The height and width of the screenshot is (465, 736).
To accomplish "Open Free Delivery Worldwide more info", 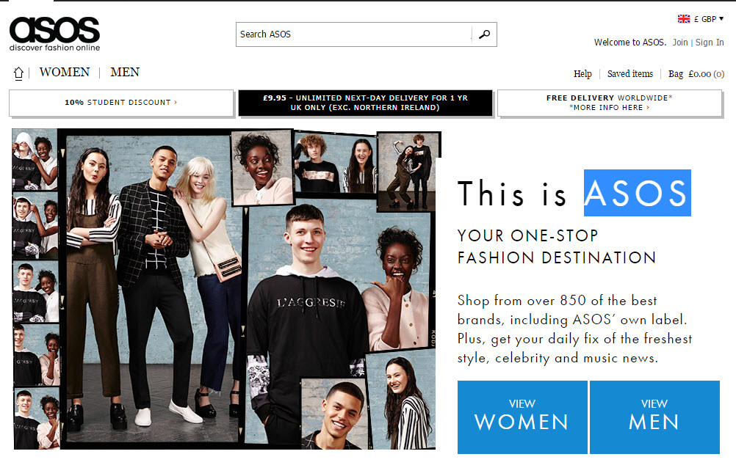I will click(x=609, y=103).
